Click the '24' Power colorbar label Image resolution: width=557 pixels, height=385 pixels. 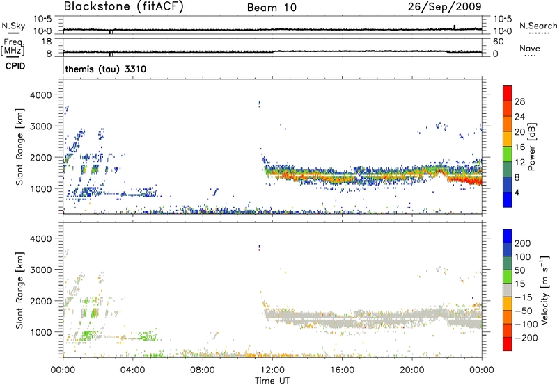519,117
